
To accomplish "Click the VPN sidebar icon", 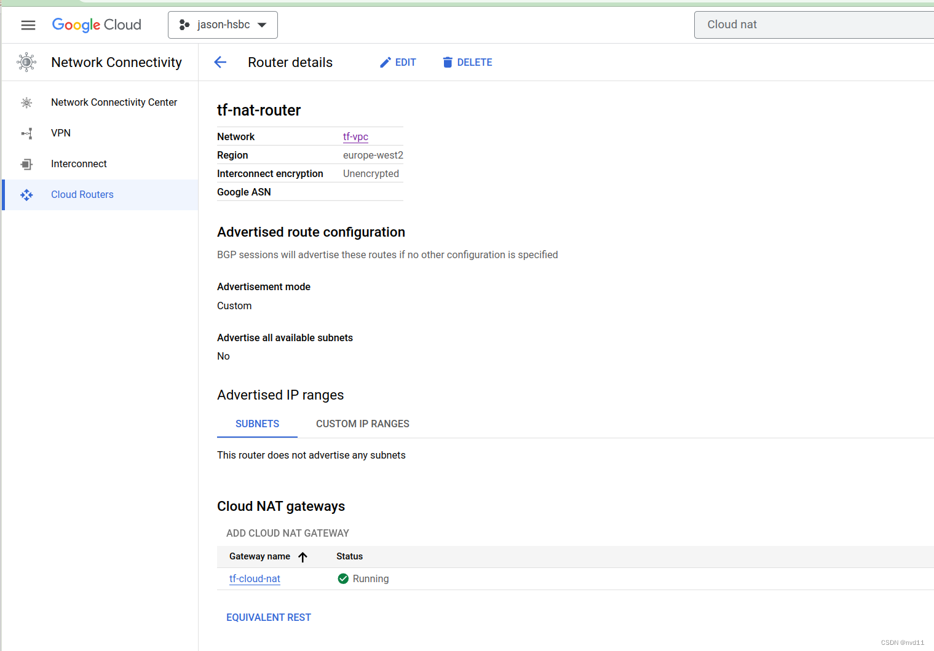I will tap(26, 133).
